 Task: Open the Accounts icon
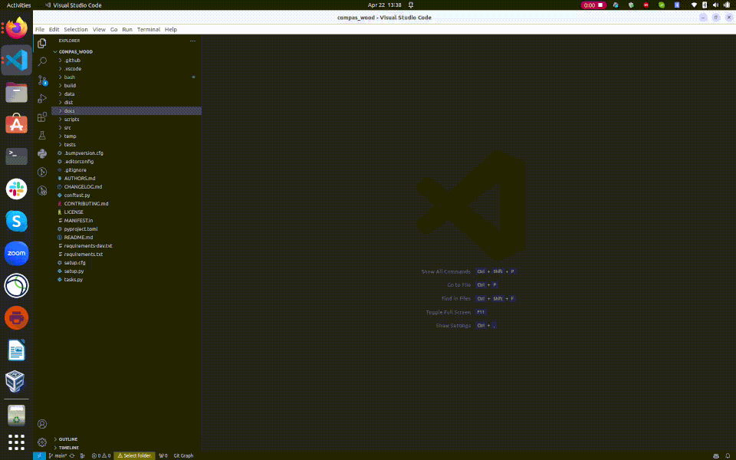(42, 424)
